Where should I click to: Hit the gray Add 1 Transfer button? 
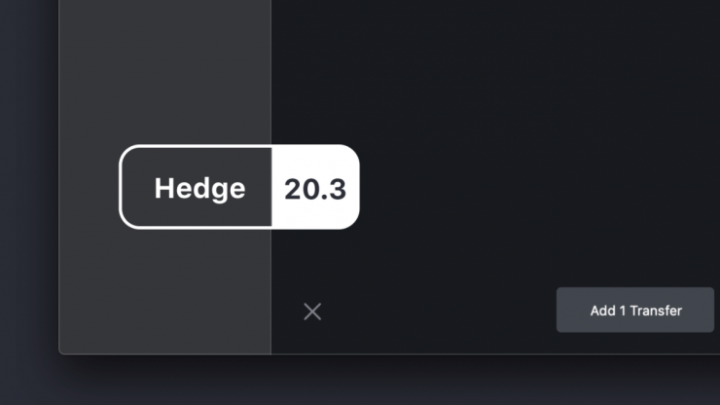tap(635, 311)
